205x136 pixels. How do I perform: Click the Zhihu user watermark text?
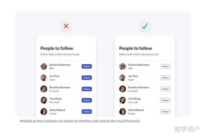tap(187, 129)
